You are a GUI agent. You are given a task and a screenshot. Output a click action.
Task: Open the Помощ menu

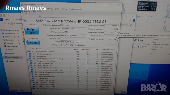[x=64, y=9]
